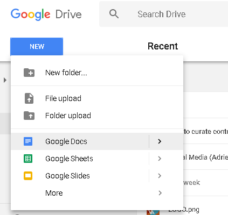The width and height of the screenshot is (228, 215).
Task: Click the blue Google Docs icon
Action: pyautogui.click(x=28, y=141)
